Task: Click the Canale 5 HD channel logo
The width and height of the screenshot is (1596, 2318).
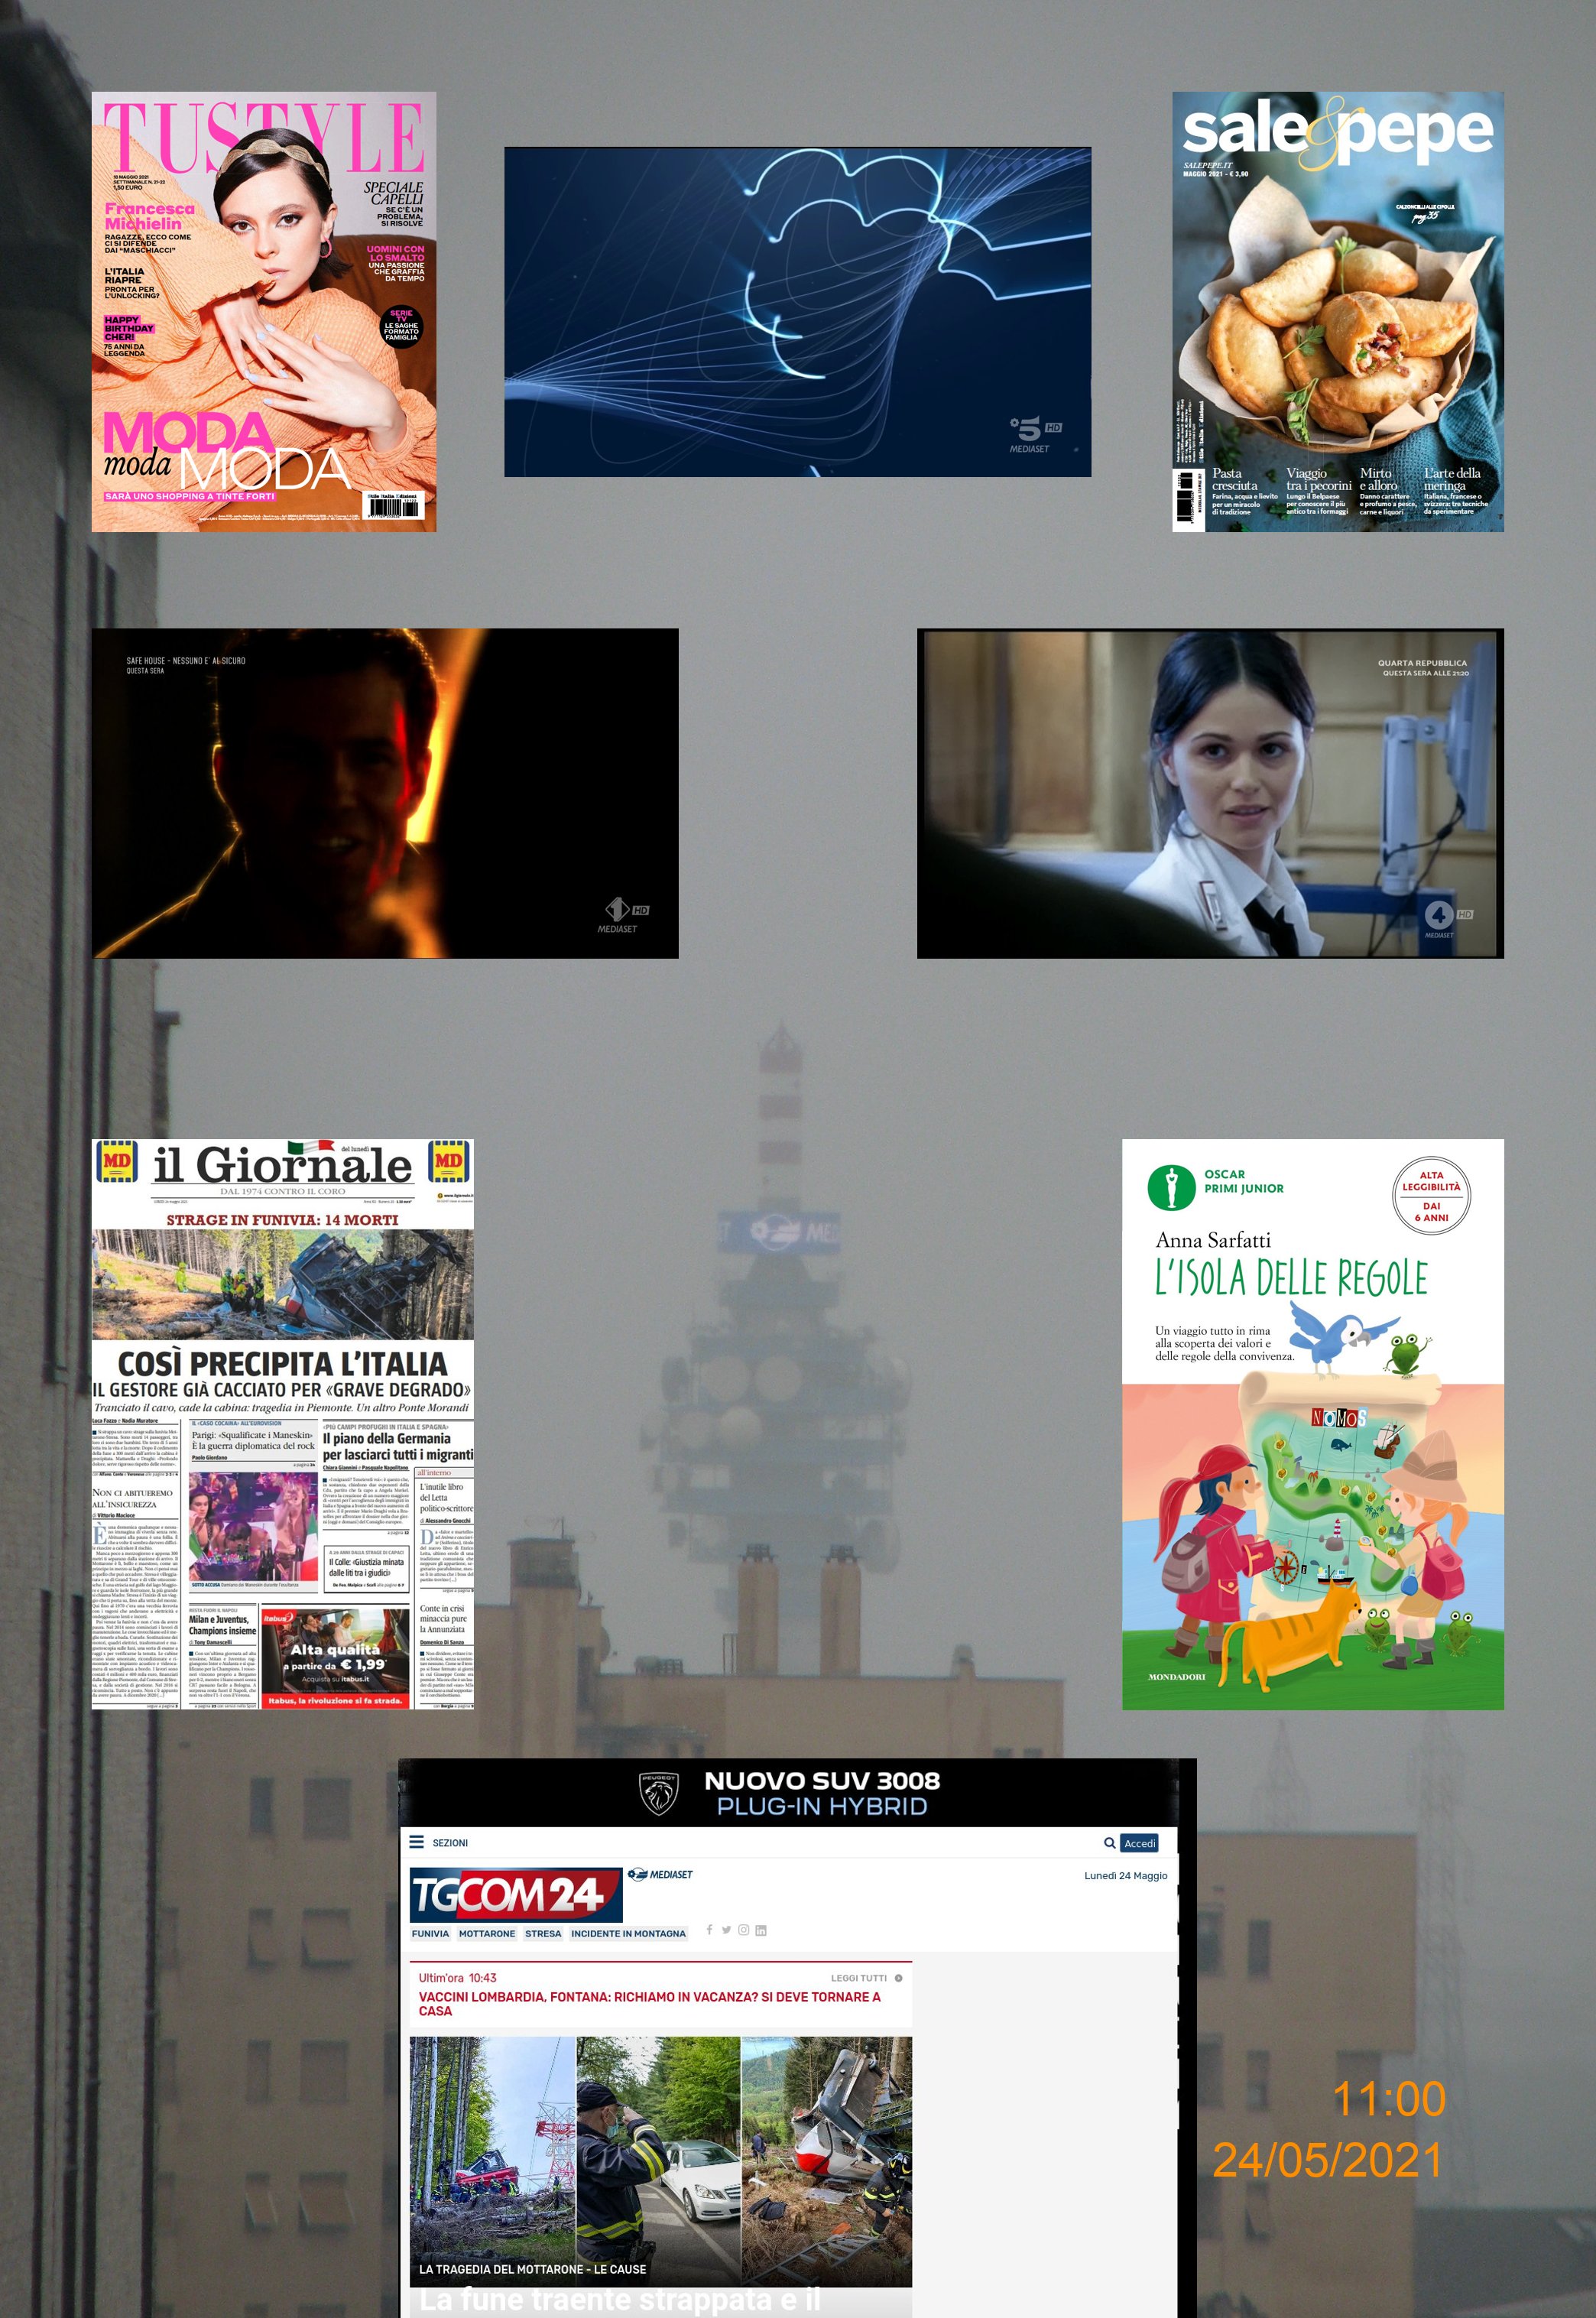Action: coord(1034,434)
